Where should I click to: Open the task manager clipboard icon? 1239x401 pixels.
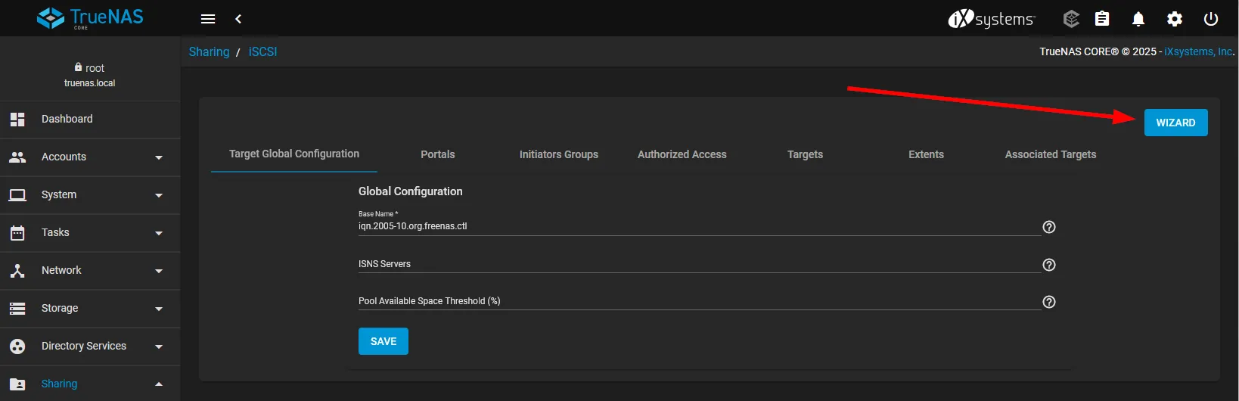point(1102,19)
